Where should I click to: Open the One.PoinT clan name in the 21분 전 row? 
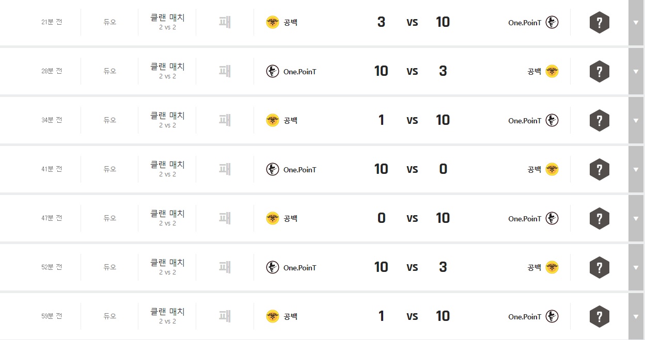tap(524, 23)
